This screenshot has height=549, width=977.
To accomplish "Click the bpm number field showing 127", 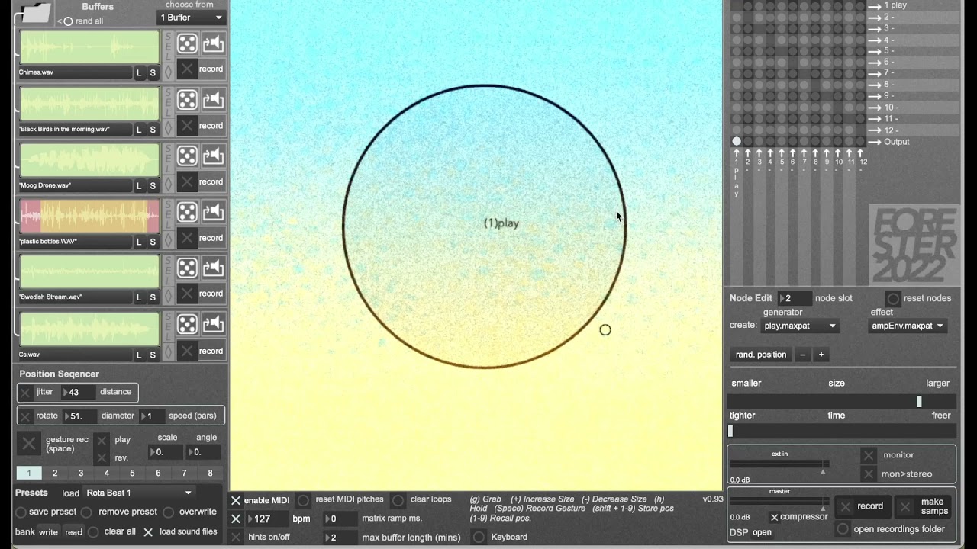I will [267, 519].
